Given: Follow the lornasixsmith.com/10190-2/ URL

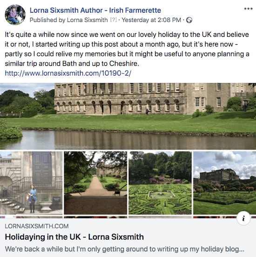Looking at the screenshot, I should (x=68, y=73).
